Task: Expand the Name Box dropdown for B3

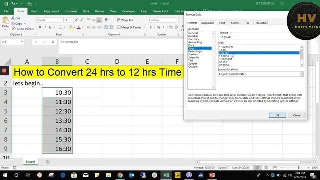Action: (x=22, y=42)
